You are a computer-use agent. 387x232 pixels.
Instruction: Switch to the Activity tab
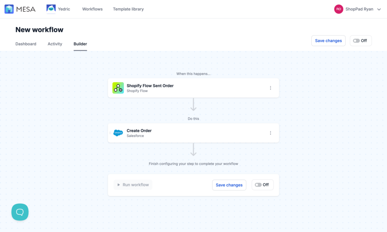pyautogui.click(x=55, y=44)
